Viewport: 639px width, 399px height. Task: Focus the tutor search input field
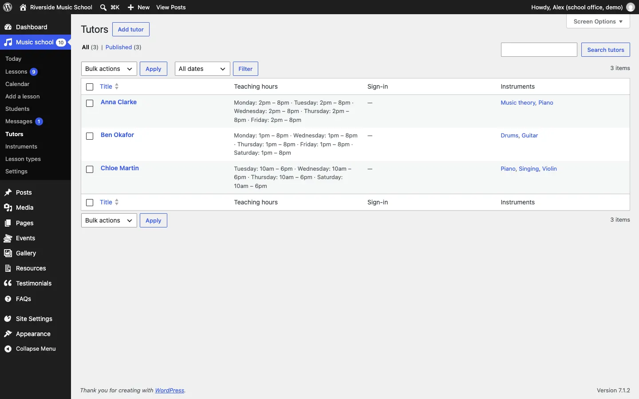(539, 50)
